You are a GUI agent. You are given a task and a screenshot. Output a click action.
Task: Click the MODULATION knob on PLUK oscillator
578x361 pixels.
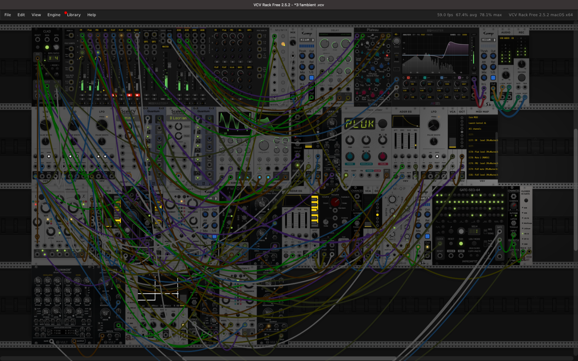tap(366, 156)
